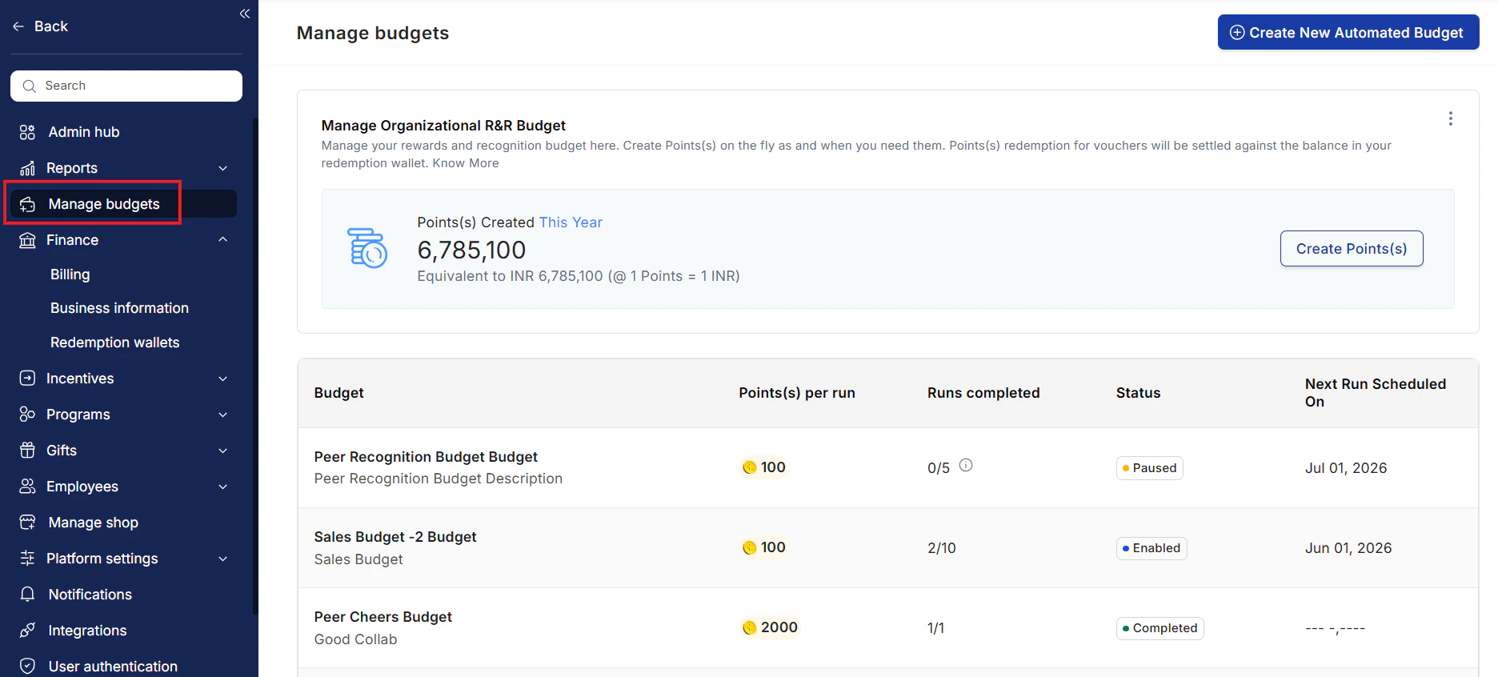Open Redemption wallets page
The width and height of the screenshot is (1498, 677).
click(x=114, y=343)
